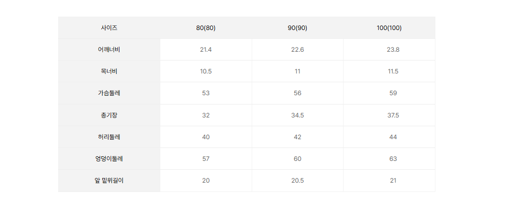Click the 20.5 front rise cell

[x=297, y=181]
